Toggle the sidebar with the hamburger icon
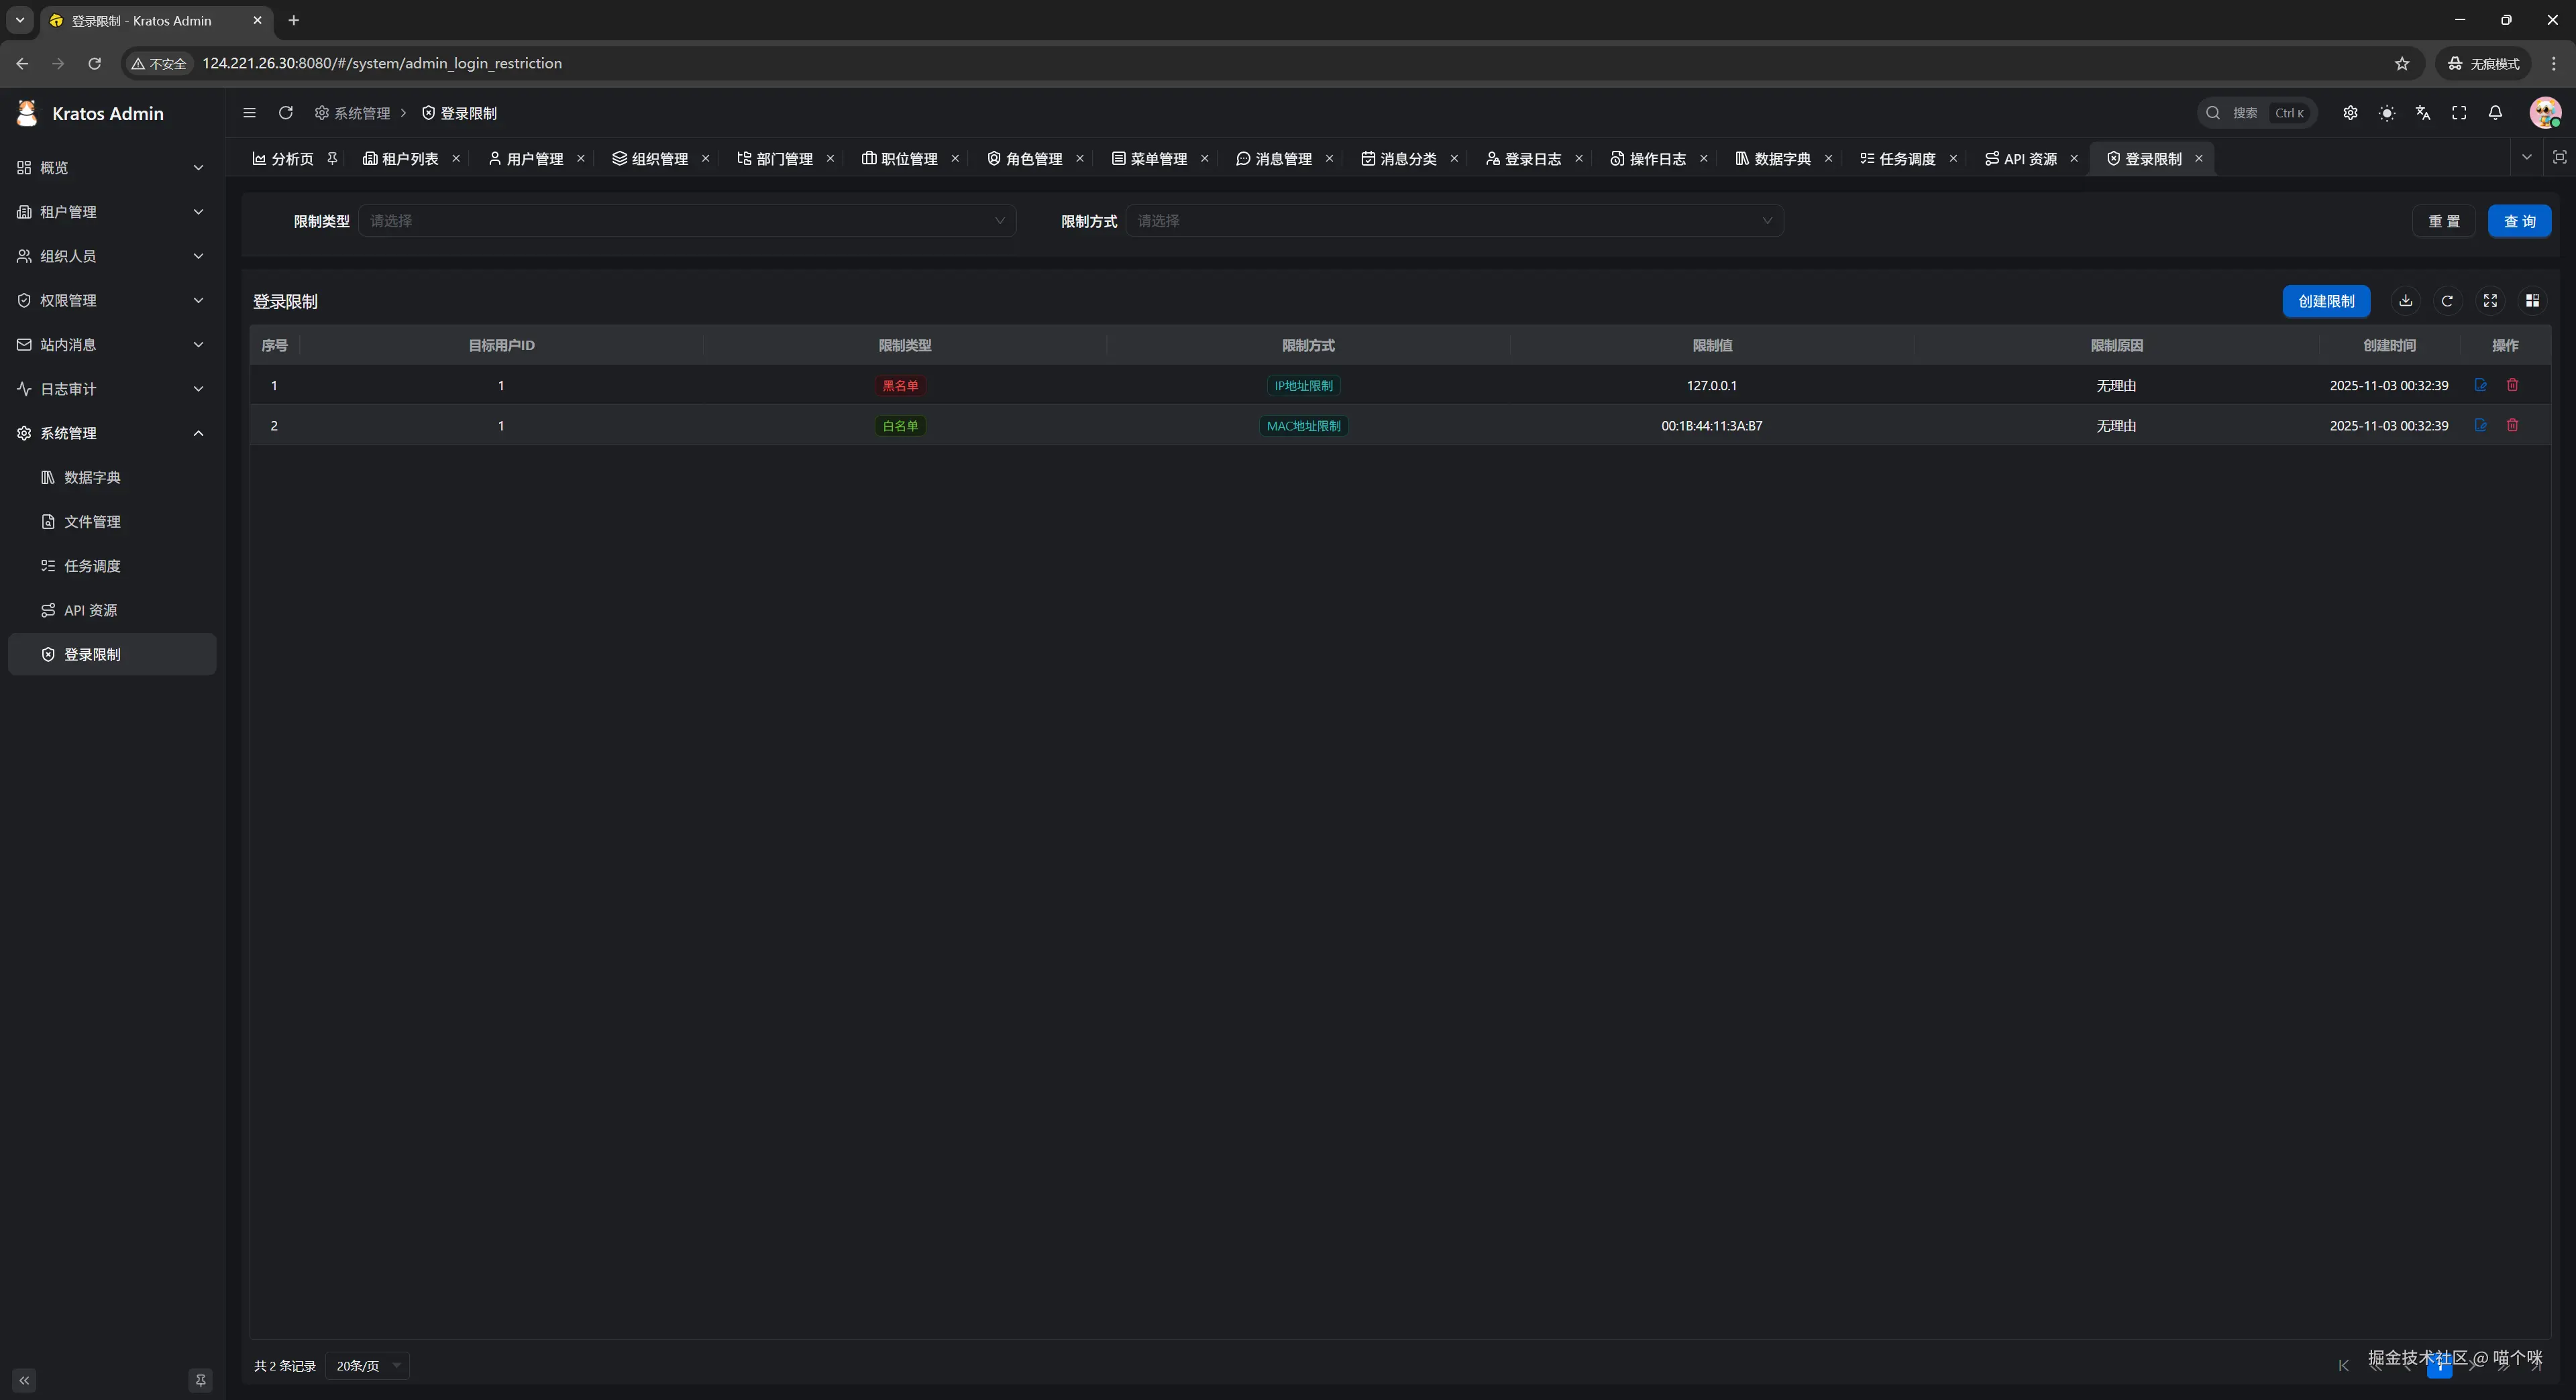2576x1400 pixels. (x=249, y=113)
